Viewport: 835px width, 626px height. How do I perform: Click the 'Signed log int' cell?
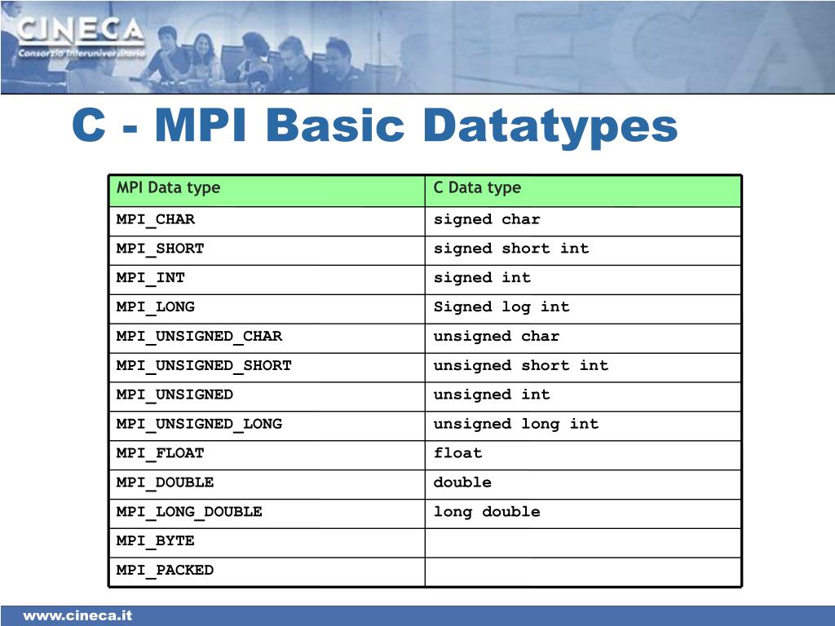(x=583, y=309)
